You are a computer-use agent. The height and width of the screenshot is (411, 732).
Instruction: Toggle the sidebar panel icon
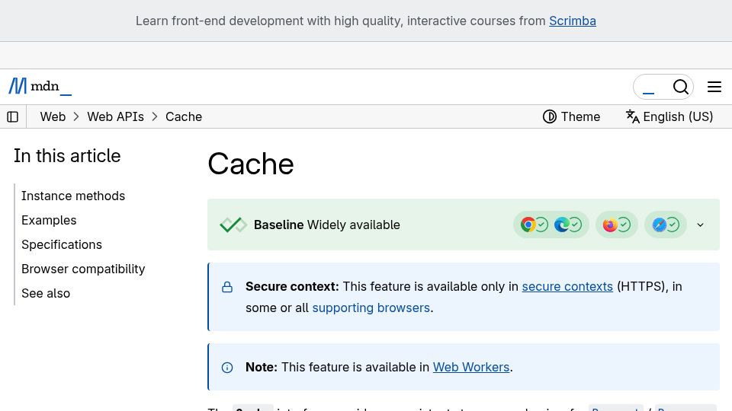click(13, 116)
